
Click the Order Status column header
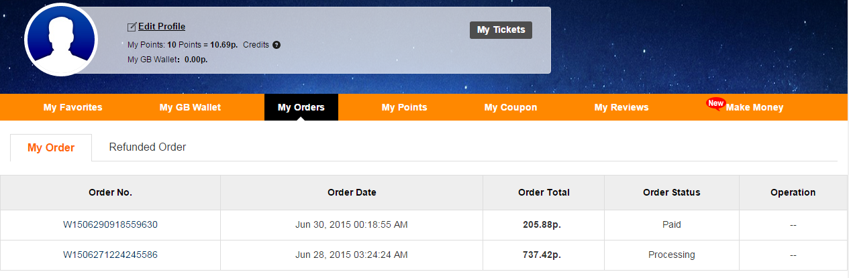coord(671,193)
